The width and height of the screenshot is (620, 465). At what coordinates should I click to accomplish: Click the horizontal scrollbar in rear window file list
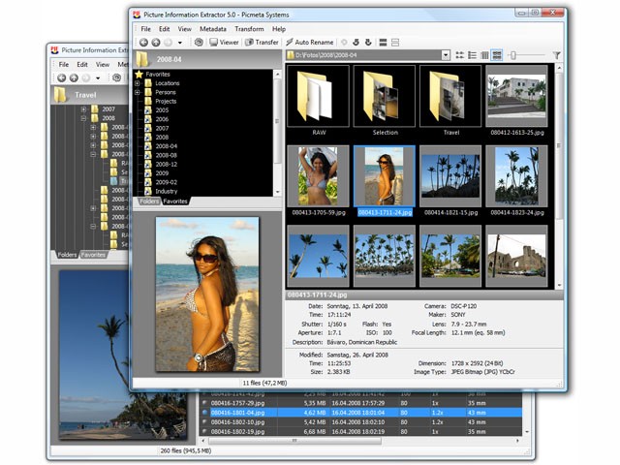click(x=294, y=441)
